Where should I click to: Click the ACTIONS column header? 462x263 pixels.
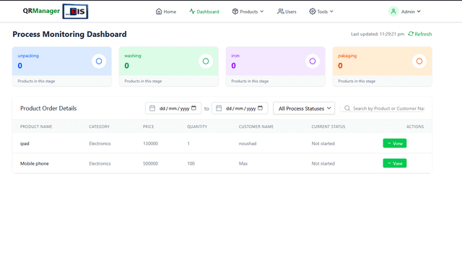pos(415,126)
